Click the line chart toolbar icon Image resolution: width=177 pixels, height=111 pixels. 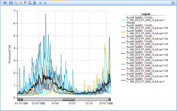[41, 3]
